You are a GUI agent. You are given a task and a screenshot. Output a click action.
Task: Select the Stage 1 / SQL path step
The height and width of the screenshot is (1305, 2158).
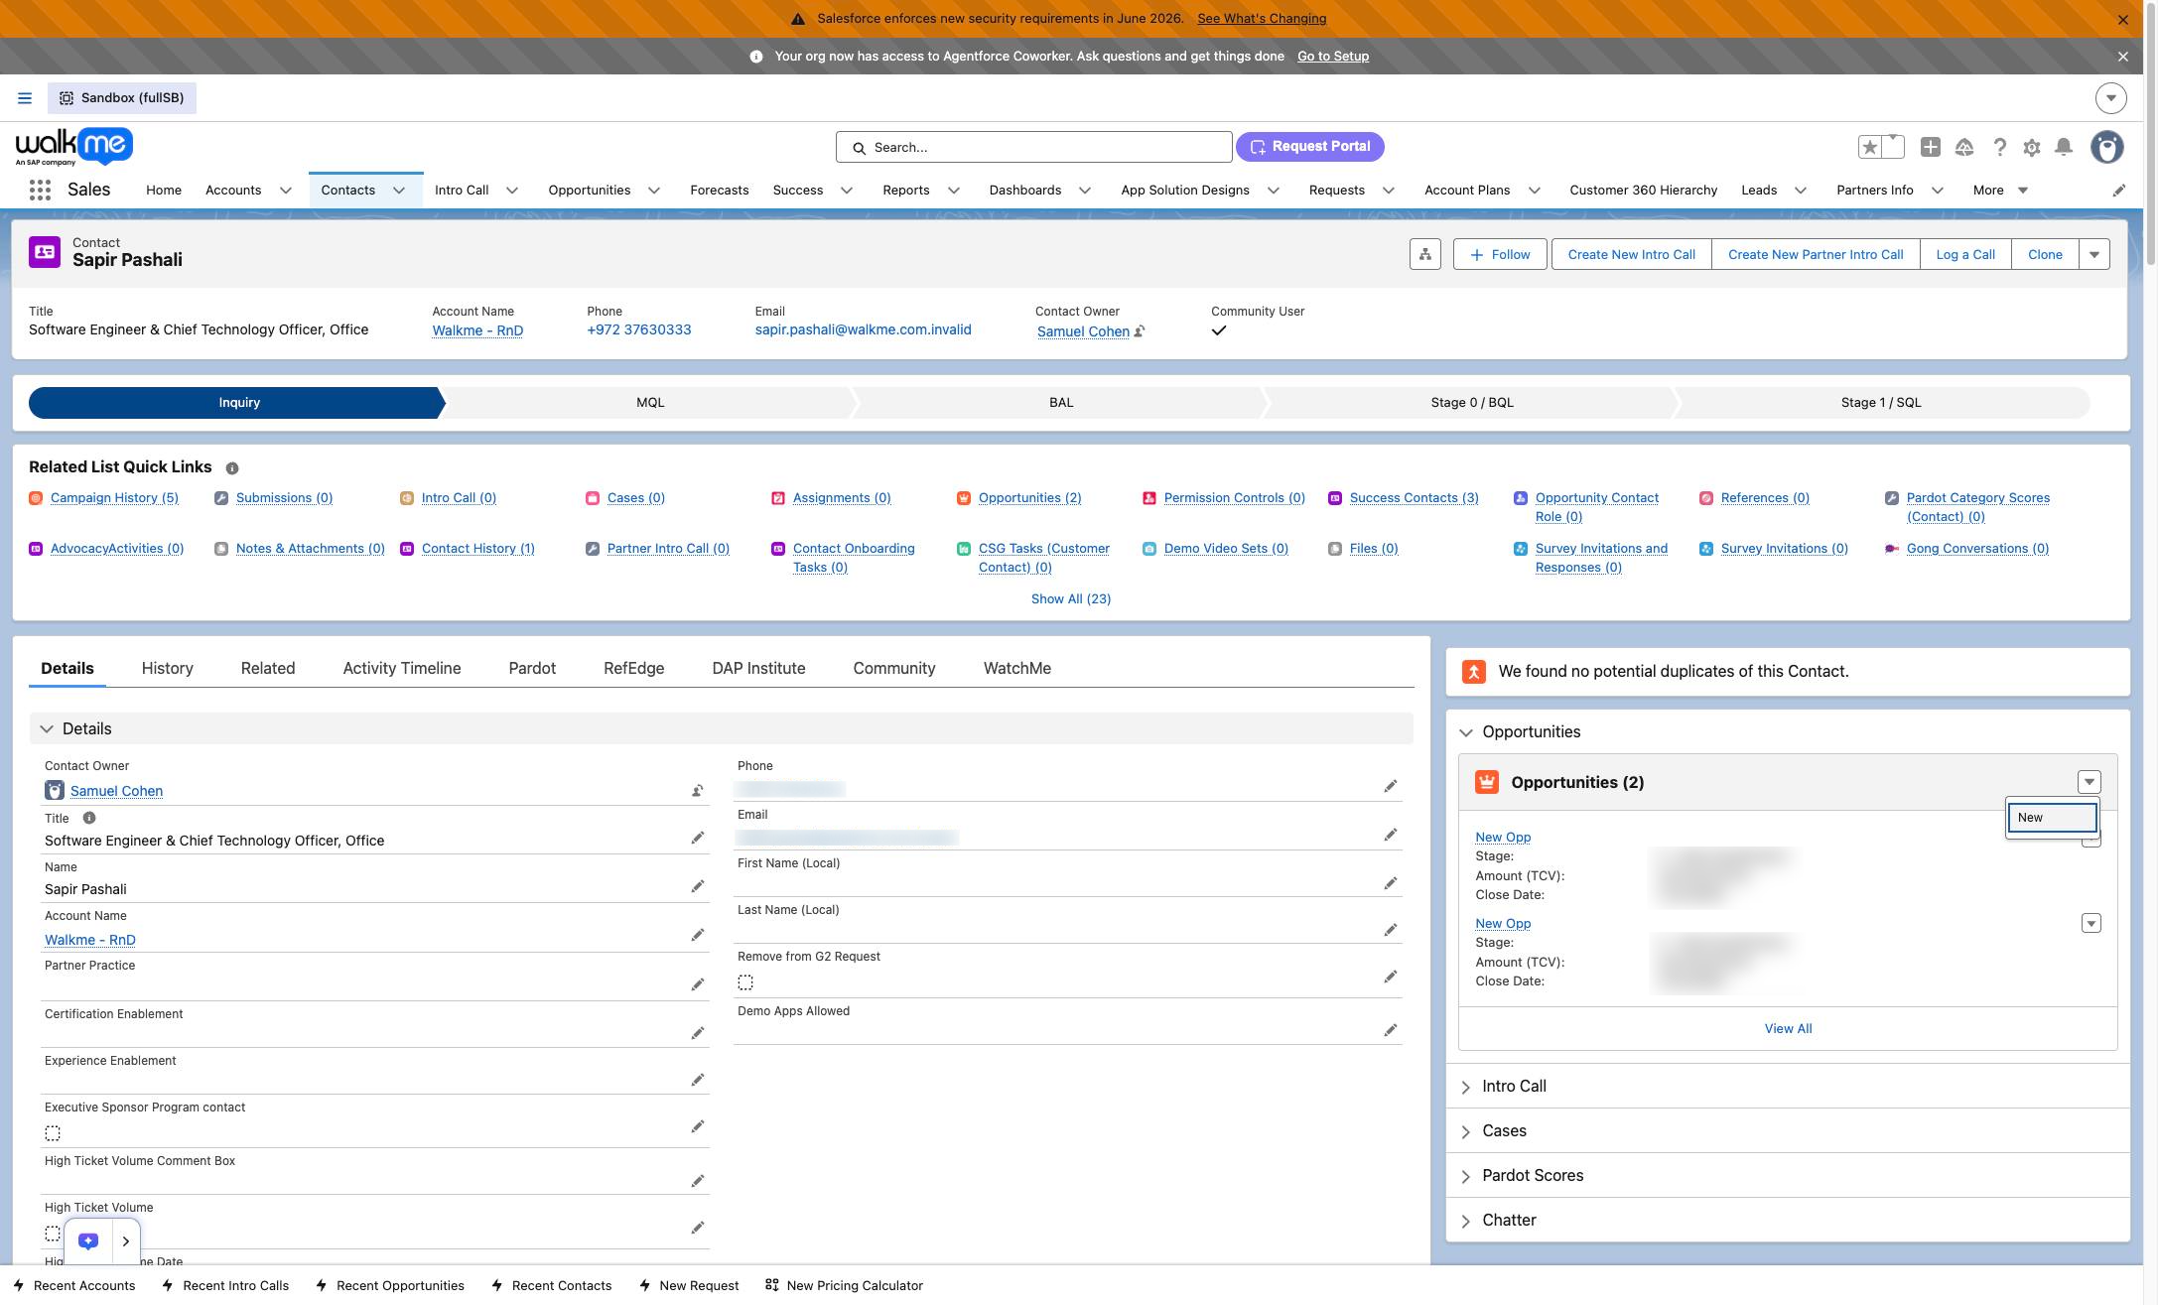(x=1881, y=403)
